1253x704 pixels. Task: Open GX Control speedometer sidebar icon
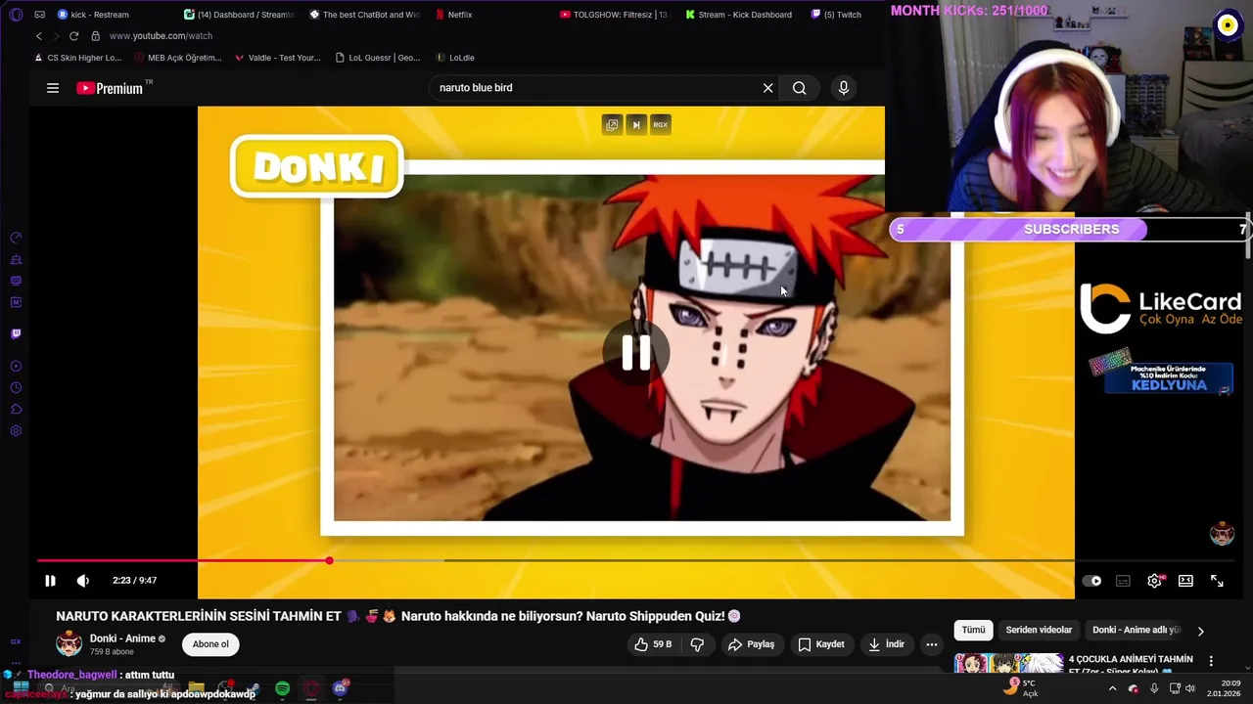[16, 238]
